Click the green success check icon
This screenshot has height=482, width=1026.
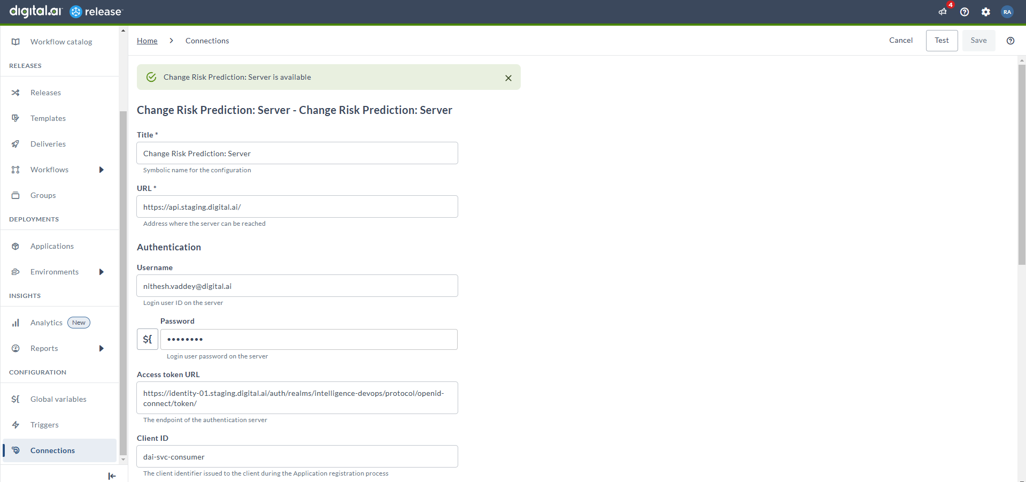[x=151, y=77]
